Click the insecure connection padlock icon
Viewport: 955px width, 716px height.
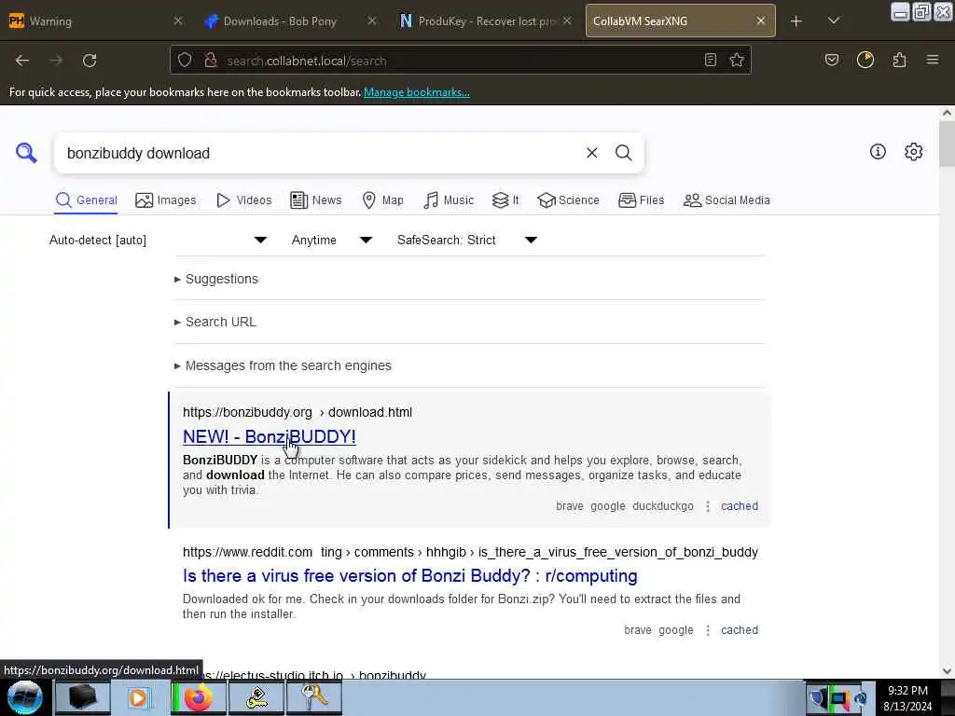[x=211, y=61]
